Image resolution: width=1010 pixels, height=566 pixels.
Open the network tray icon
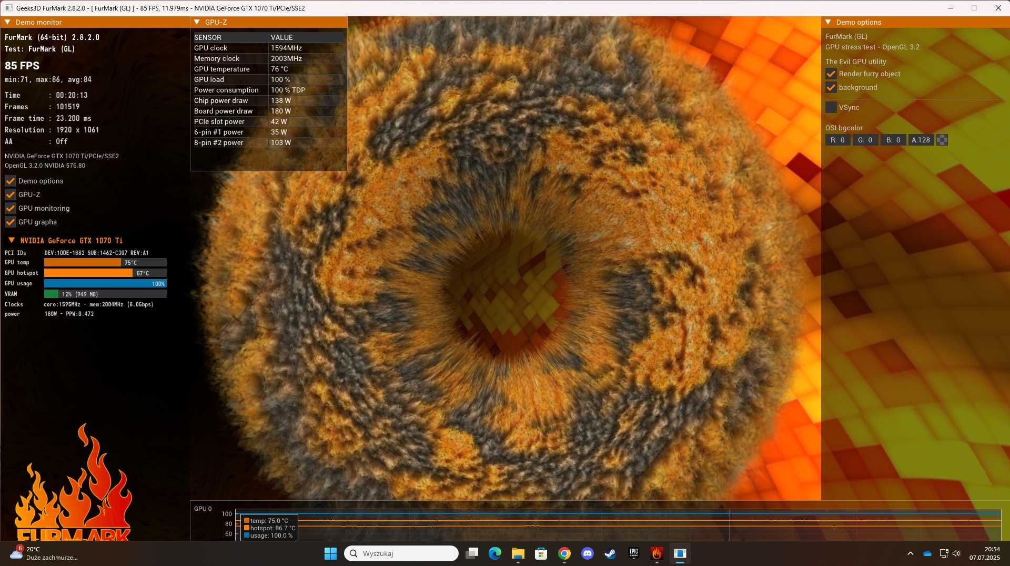[944, 553]
